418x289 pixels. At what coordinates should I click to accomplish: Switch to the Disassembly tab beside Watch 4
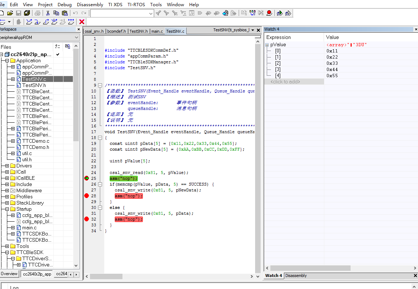(296, 276)
